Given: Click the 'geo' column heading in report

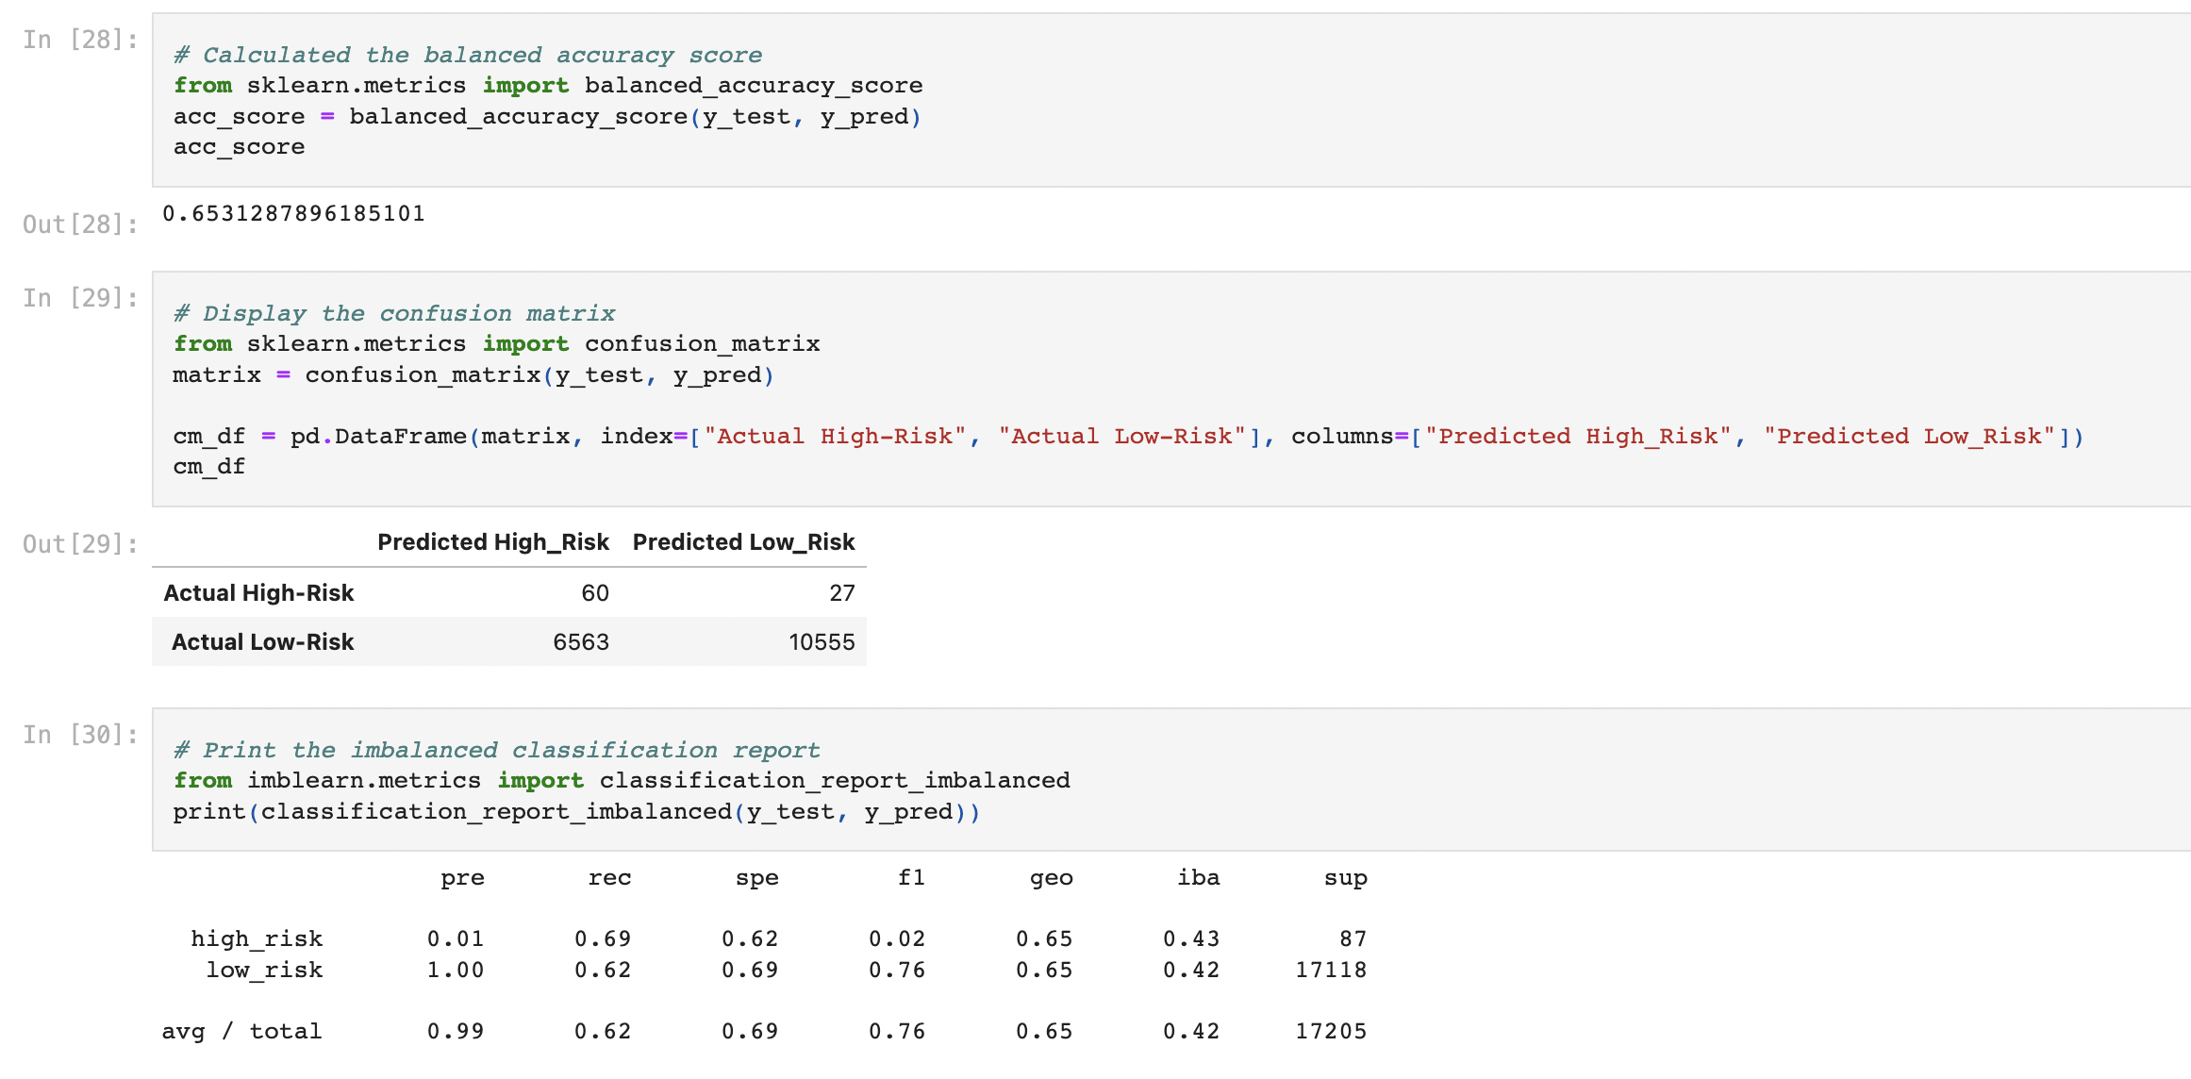Looking at the screenshot, I should [x=1051, y=879].
